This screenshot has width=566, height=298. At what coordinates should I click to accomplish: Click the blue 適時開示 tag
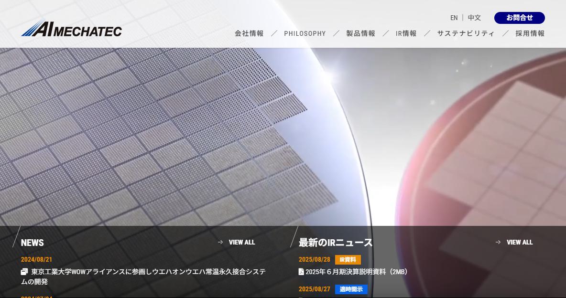351,289
